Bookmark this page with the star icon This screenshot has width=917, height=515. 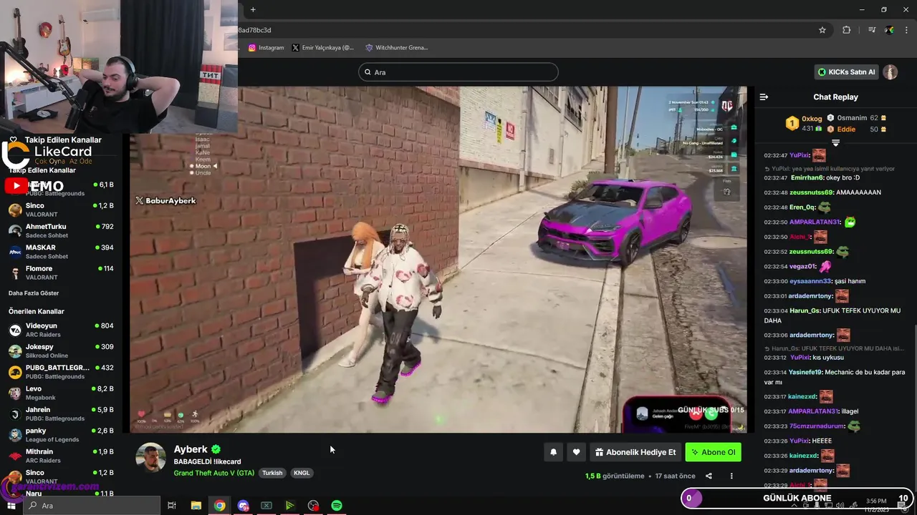[x=822, y=30]
